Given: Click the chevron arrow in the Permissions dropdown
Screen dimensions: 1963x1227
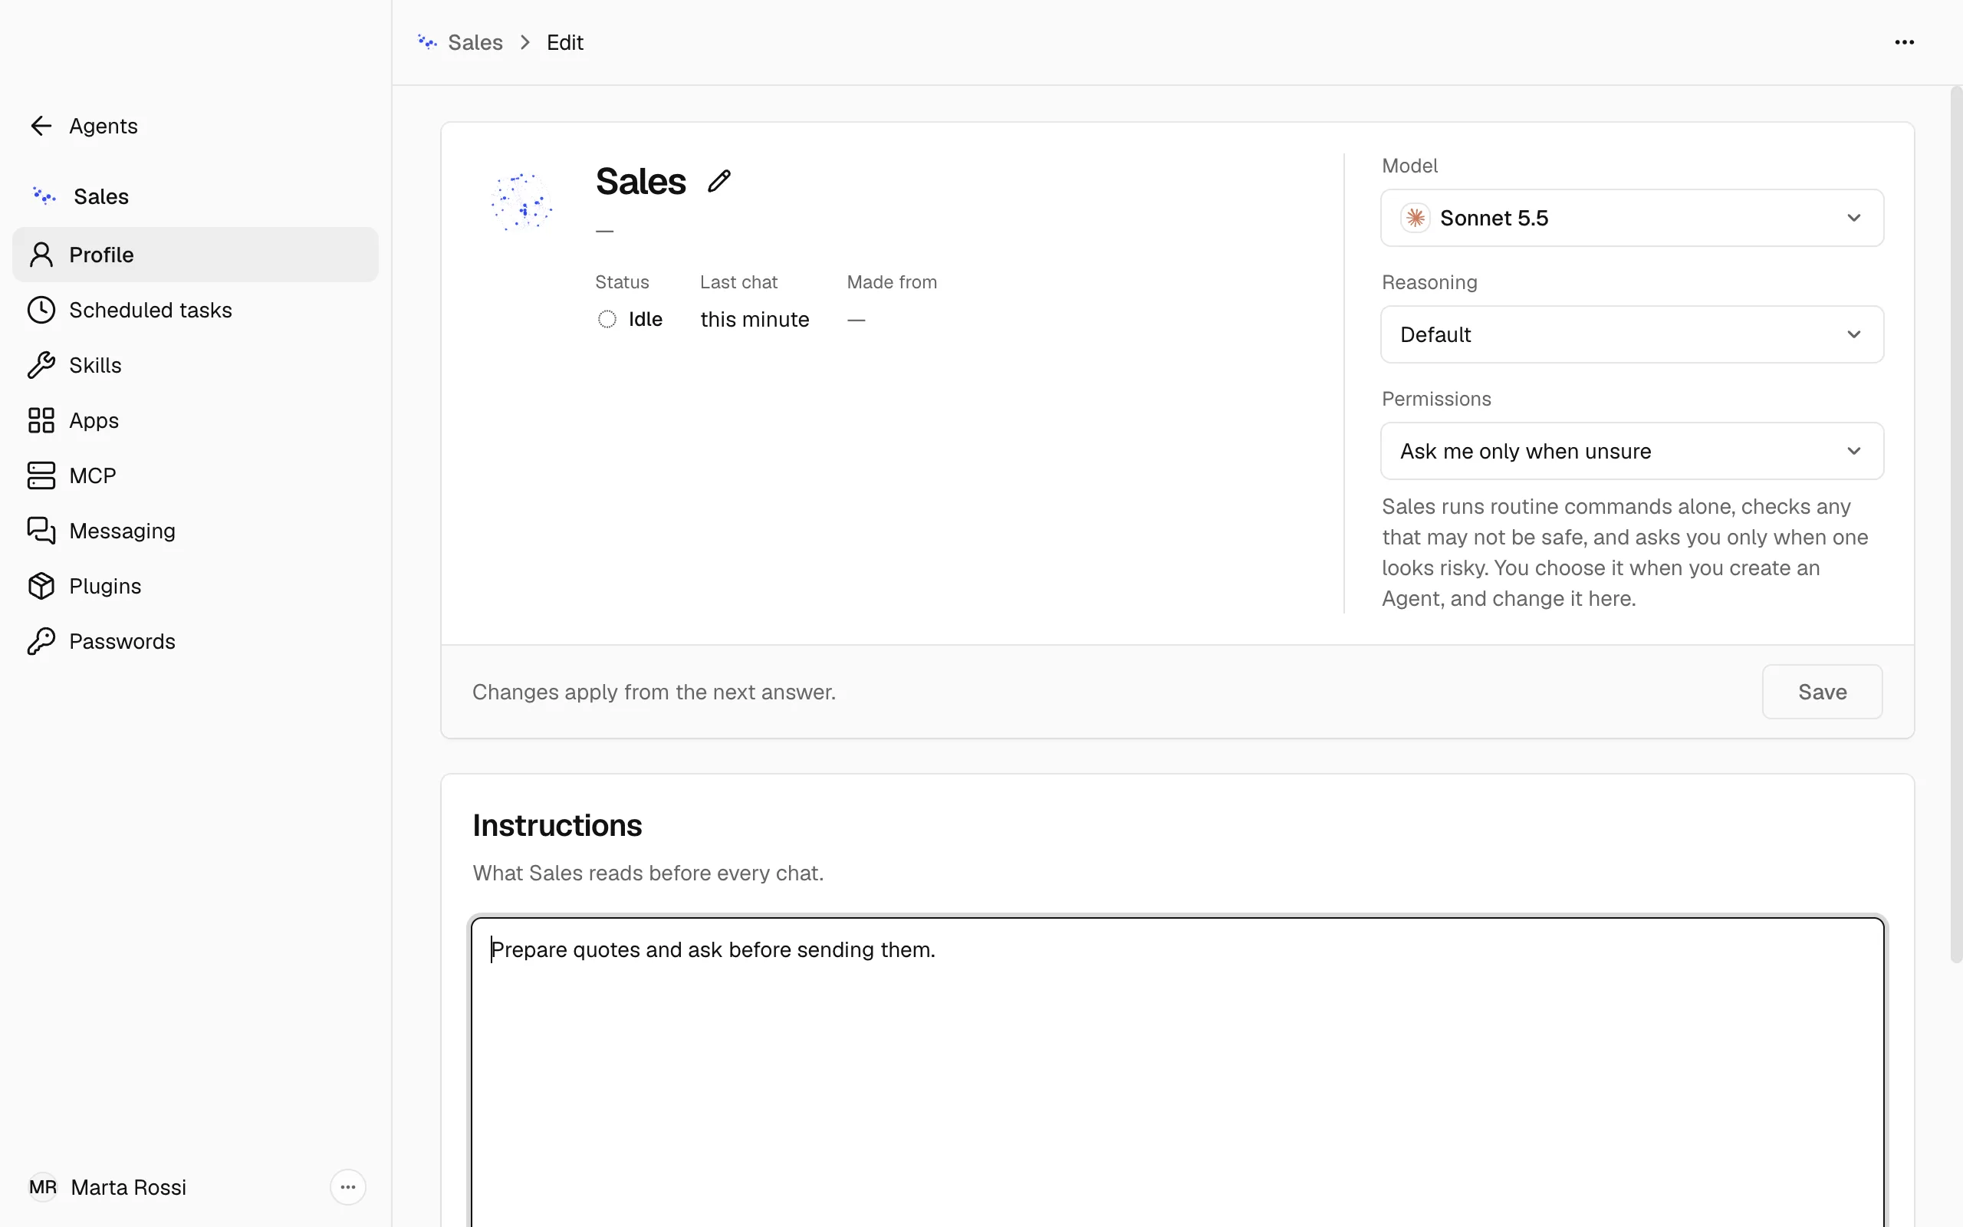Looking at the screenshot, I should tap(1853, 451).
